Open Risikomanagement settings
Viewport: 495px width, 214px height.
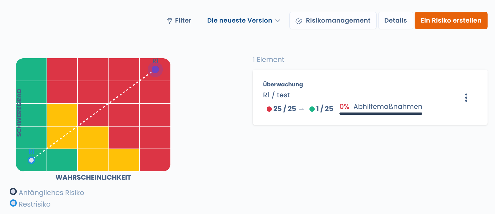[x=333, y=20]
